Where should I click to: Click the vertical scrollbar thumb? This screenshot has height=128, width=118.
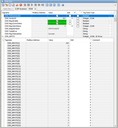[x=115, y=19]
